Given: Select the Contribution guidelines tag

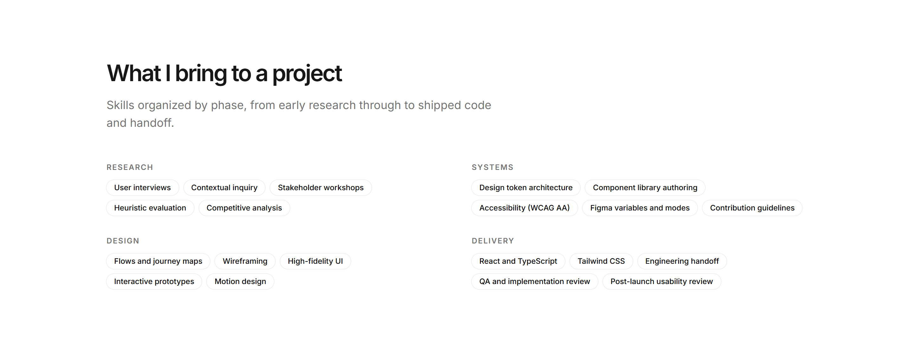Looking at the screenshot, I should tap(753, 208).
